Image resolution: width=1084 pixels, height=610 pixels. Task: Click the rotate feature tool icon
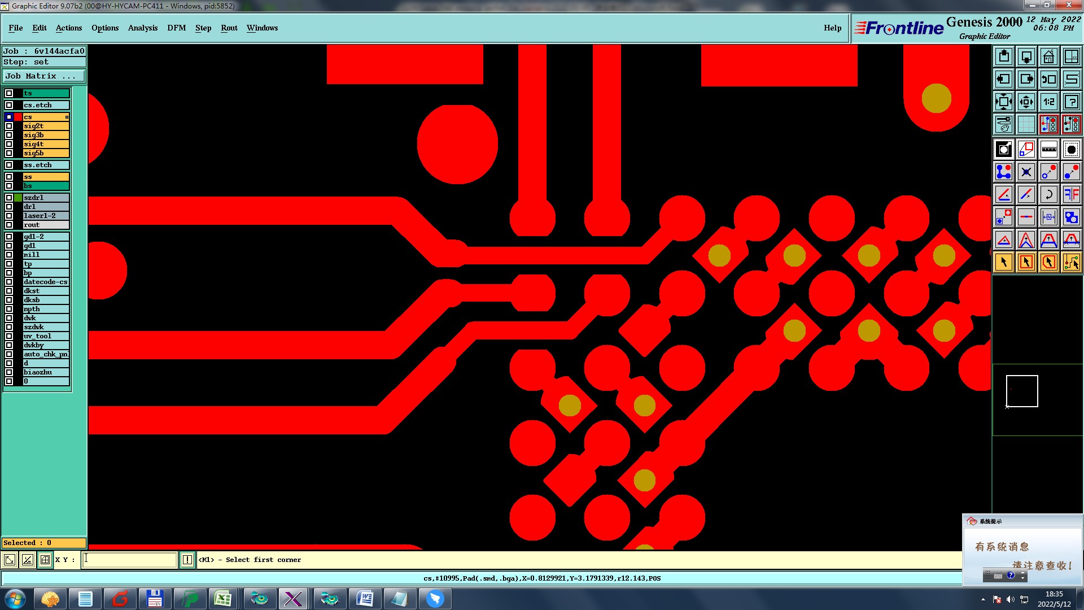pos(1048,194)
